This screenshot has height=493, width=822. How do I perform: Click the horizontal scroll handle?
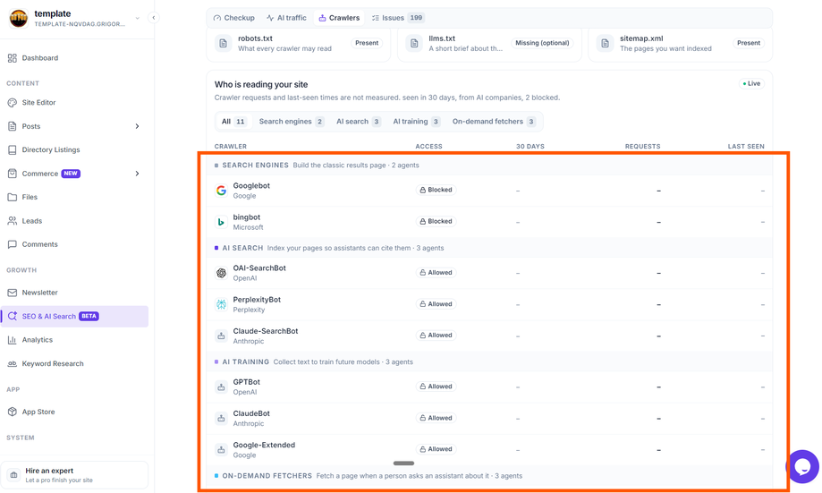403,463
